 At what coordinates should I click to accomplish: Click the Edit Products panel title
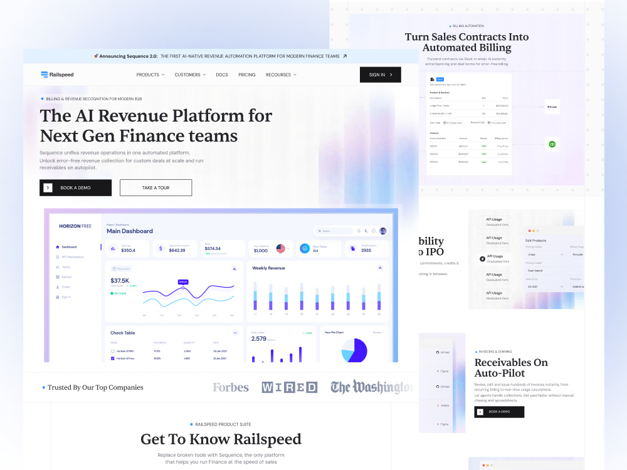535,241
